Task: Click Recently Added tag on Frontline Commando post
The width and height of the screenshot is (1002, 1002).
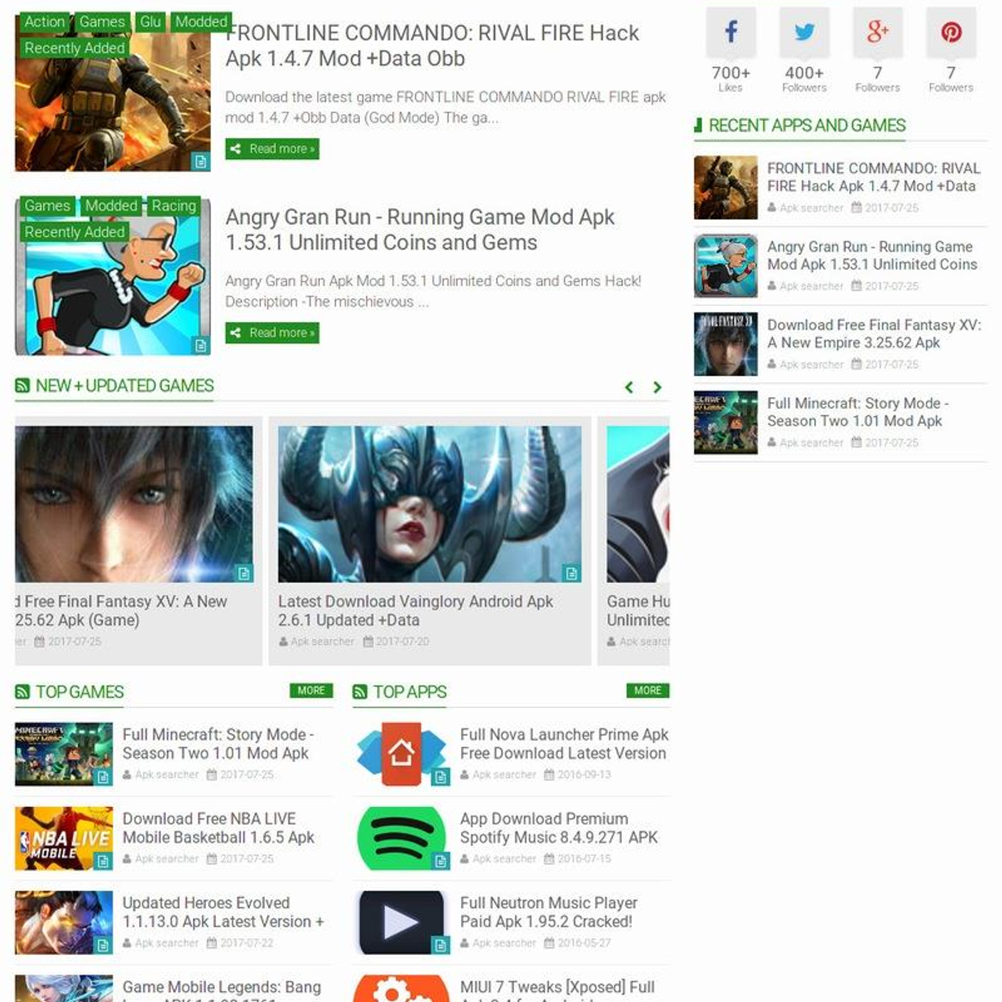Action: pos(75,48)
